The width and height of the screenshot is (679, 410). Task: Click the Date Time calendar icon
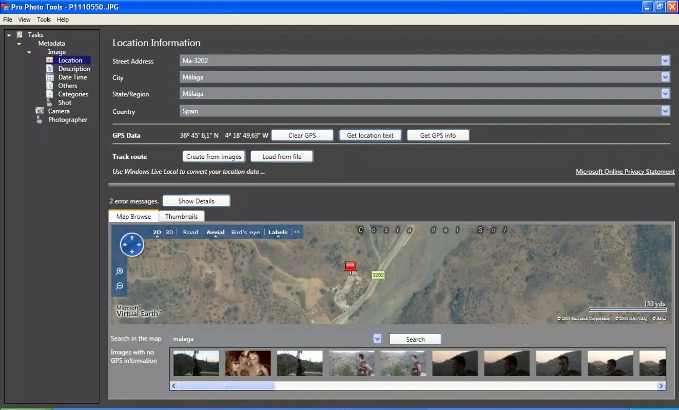[50, 77]
